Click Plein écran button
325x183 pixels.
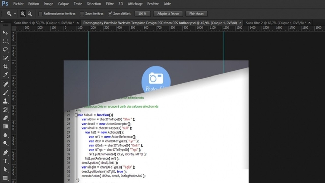196,14
